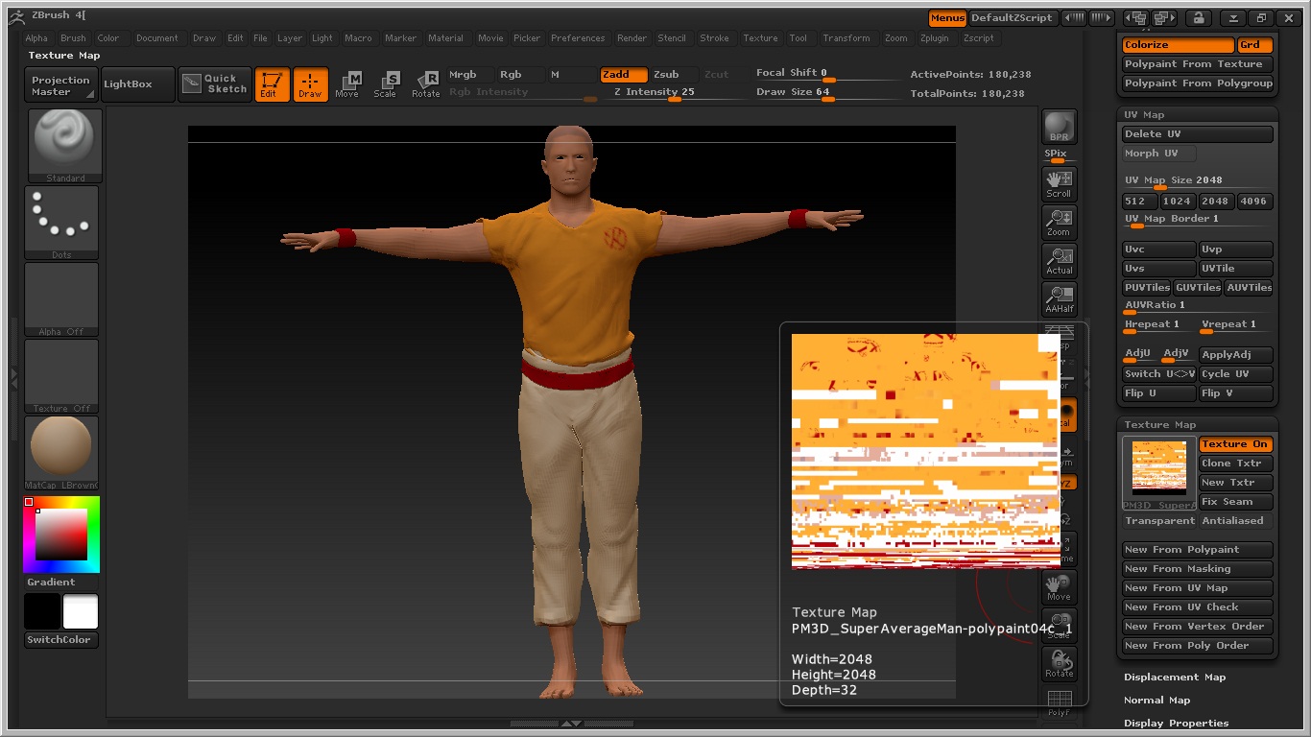This screenshot has width=1311, height=737.
Task: Open the MatCap material picker
Action: coord(61,453)
